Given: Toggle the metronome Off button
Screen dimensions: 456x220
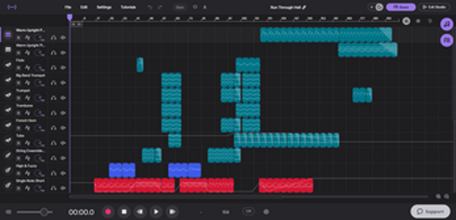Looking at the screenshot, I should coord(249,211).
